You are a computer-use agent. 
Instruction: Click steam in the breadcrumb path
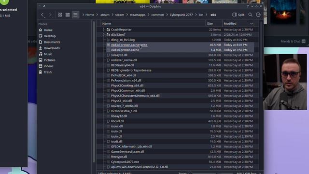pos(120,15)
